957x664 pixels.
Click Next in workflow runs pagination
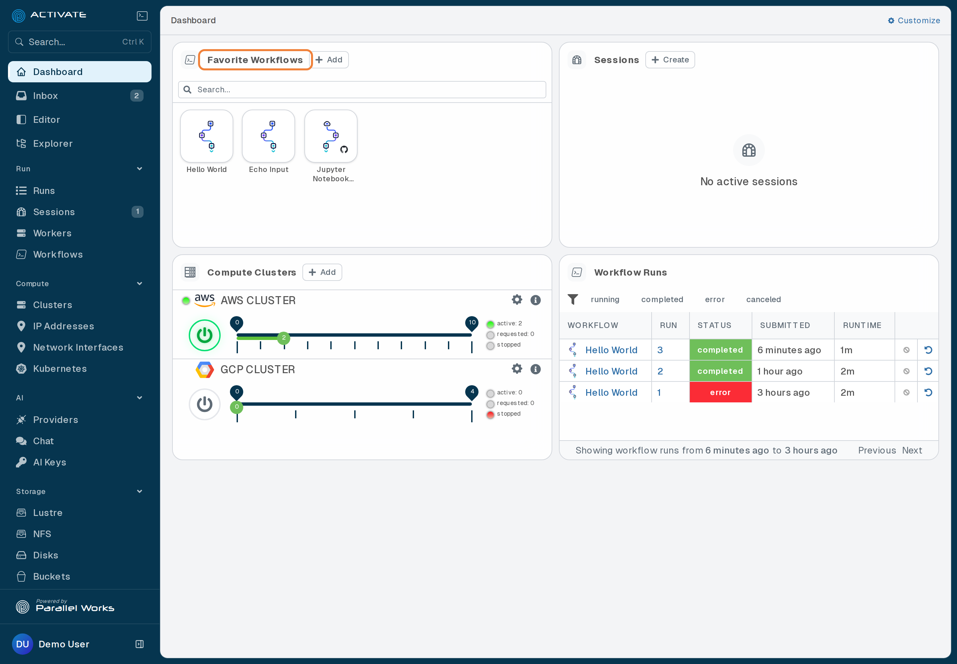tap(911, 450)
